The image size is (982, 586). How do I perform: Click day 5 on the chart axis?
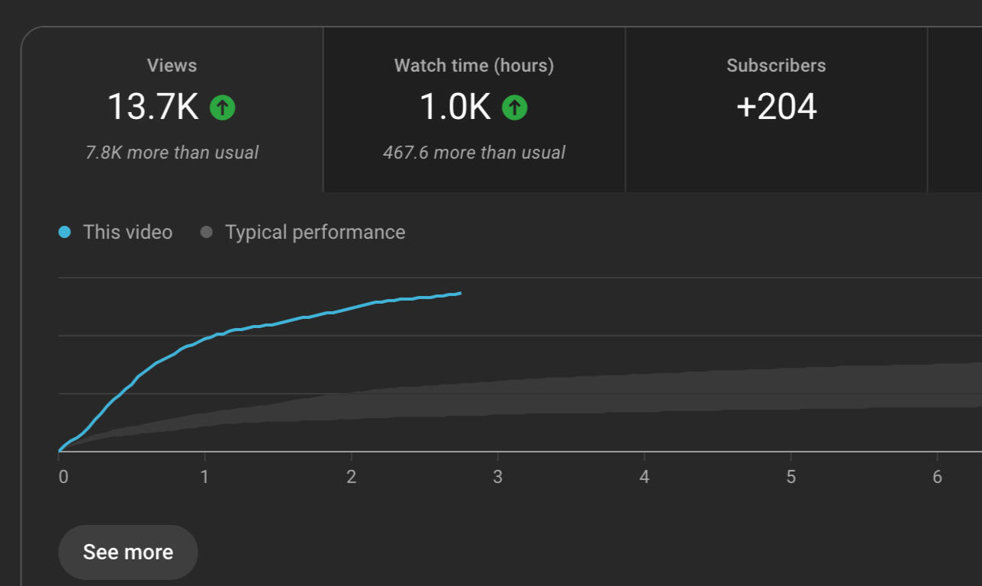coord(790,478)
